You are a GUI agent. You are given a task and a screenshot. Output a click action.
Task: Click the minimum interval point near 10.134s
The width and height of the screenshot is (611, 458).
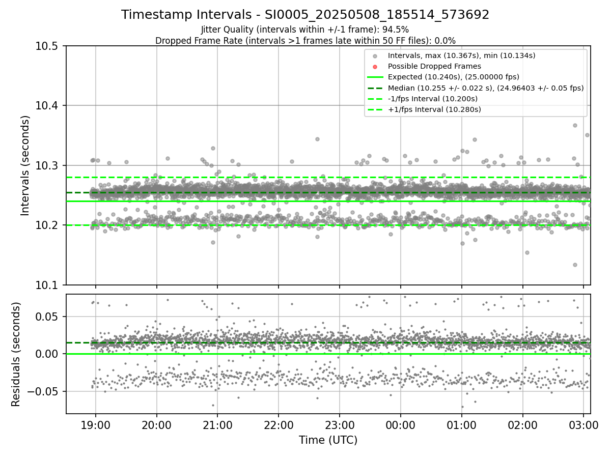[x=575, y=265]
